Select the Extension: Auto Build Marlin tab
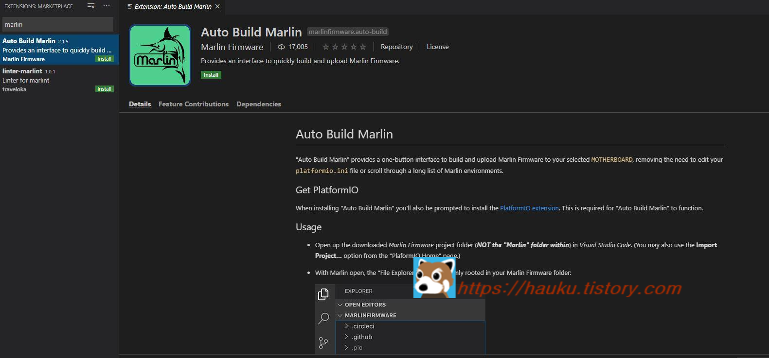769x358 pixels. 173,7
